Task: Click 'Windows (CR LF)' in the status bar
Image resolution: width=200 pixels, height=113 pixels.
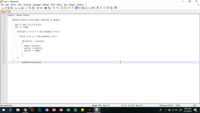Action: click(166, 105)
